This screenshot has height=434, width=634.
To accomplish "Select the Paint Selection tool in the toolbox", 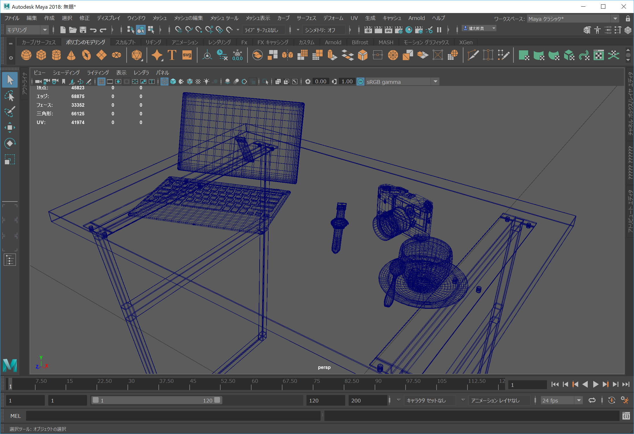I will tap(10, 112).
